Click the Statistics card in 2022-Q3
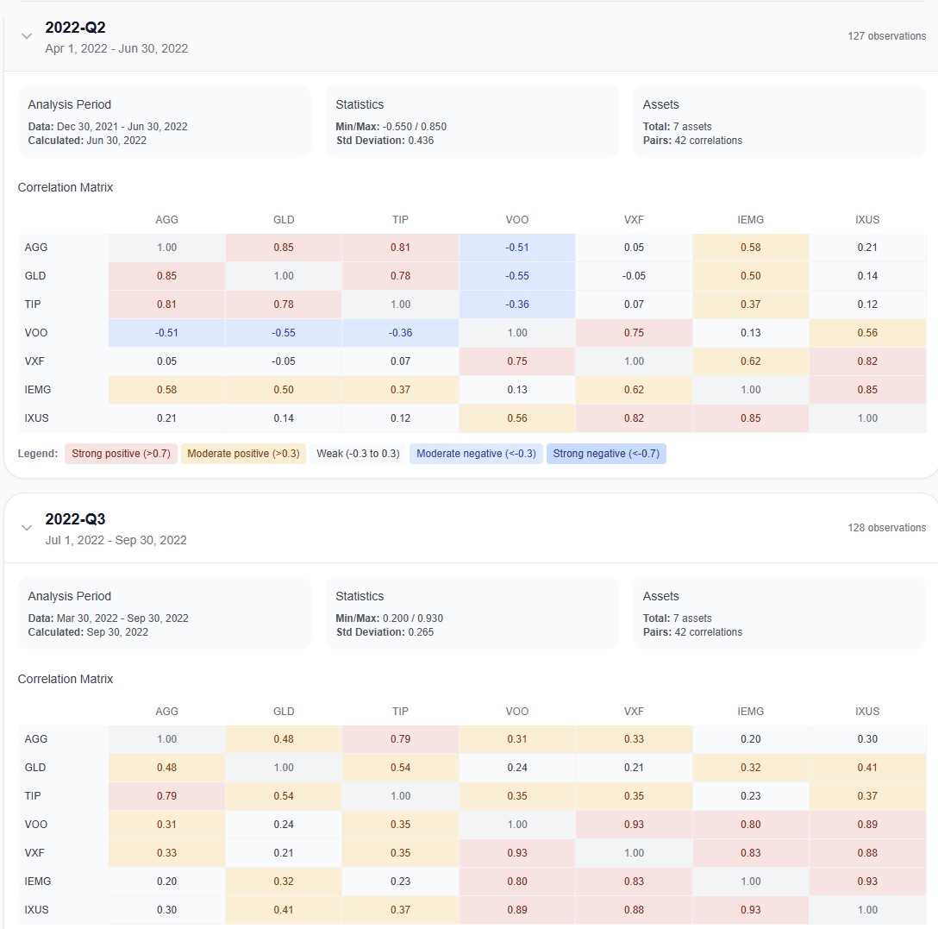This screenshot has width=938, height=929. [x=472, y=612]
